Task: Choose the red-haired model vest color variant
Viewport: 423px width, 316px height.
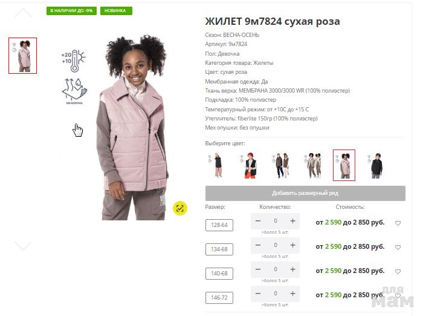Action: (x=250, y=165)
